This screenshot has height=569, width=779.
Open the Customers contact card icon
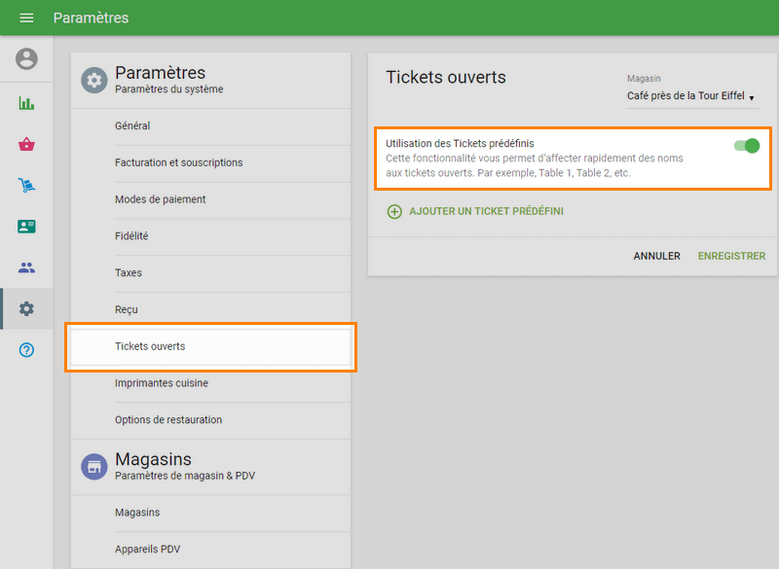(25, 226)
